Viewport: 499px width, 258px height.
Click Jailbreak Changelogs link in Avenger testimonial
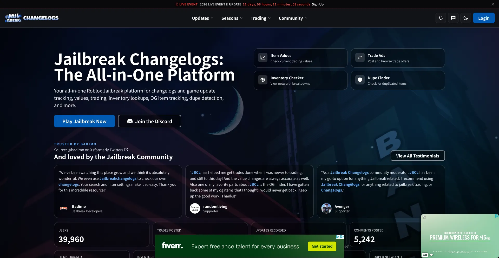point(350,173)
